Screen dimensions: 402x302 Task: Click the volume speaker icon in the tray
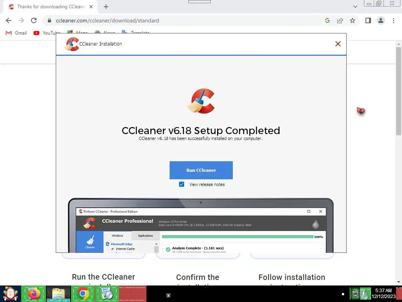(365, 294)
